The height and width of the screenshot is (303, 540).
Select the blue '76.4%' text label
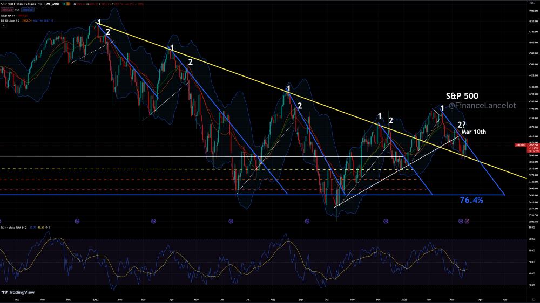[471, 200]
